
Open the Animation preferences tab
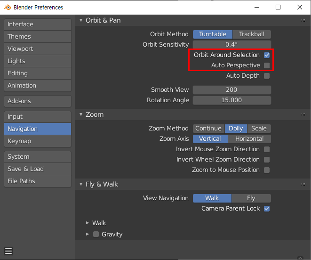pos(38,86)
